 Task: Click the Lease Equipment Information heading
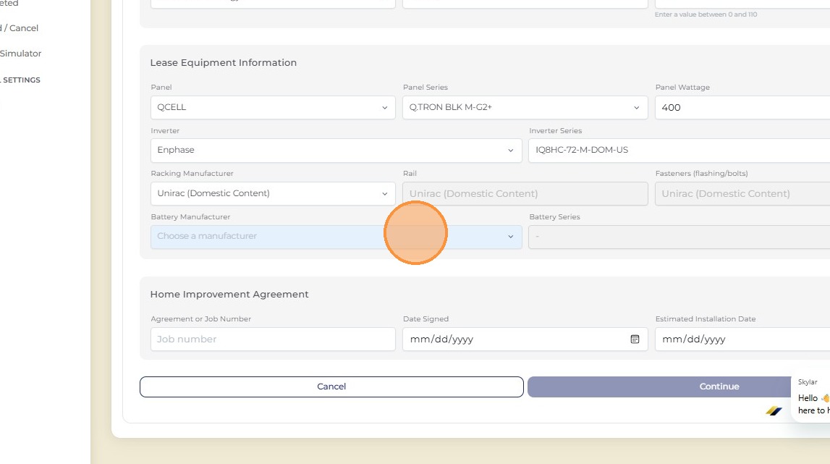tap(224, 62)
